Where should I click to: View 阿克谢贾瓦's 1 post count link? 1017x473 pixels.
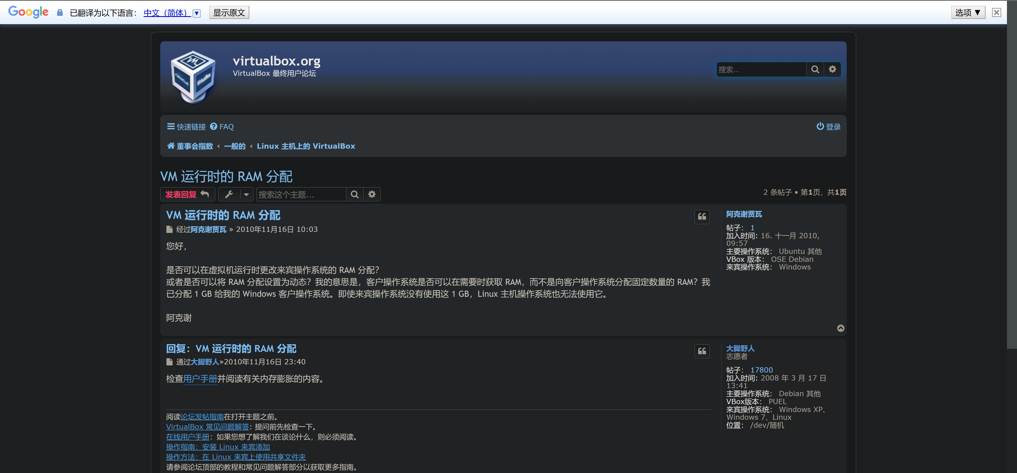point(752,228)
